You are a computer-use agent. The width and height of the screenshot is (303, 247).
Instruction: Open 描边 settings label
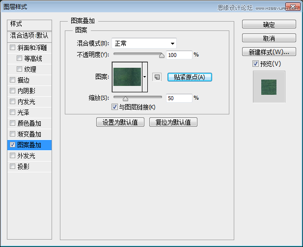click(23, 80)
